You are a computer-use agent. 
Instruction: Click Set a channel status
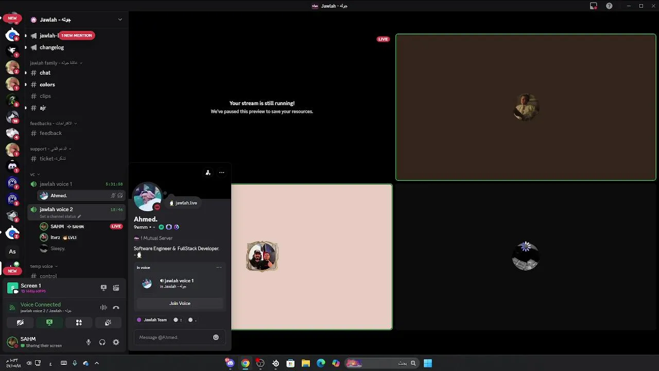click(60, 216)
